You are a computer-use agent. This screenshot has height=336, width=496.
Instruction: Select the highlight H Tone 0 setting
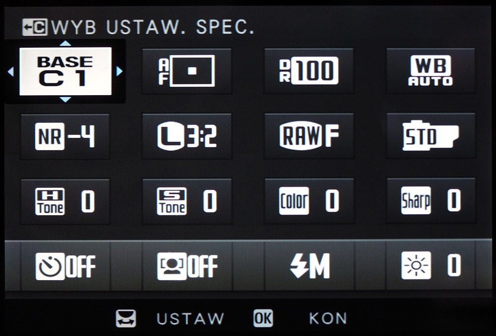point(65,202)
